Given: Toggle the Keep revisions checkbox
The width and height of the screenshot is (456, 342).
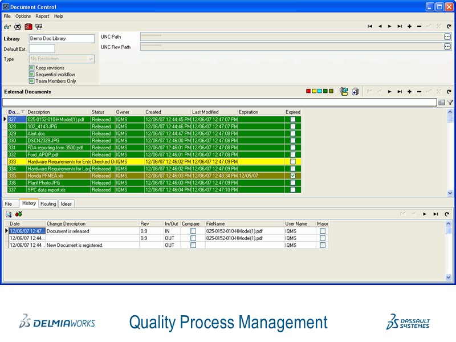Looking at the screenshot, I should tap(32, 68).
